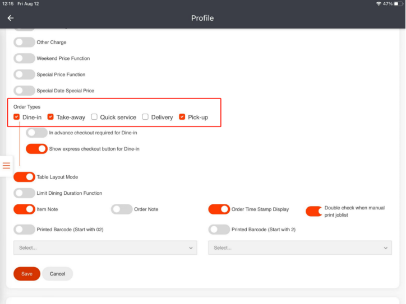Turn on Limit Dining Duration Function
Image resolution: width=406 pixels, height=304 pixels.
(24, 193)
